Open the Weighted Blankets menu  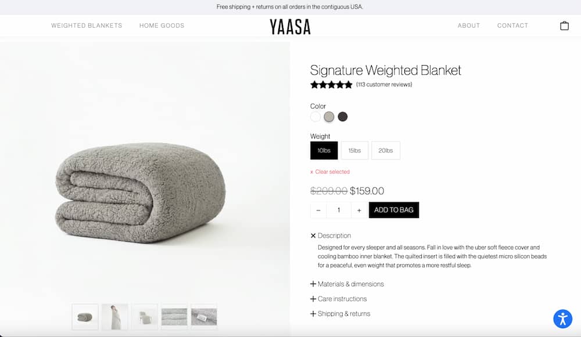click(87, 26)
